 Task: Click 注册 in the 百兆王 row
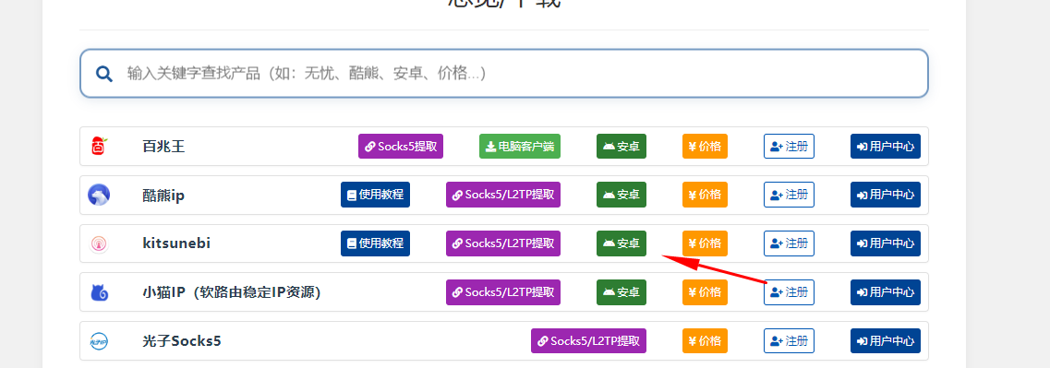(x=789, y=146)
